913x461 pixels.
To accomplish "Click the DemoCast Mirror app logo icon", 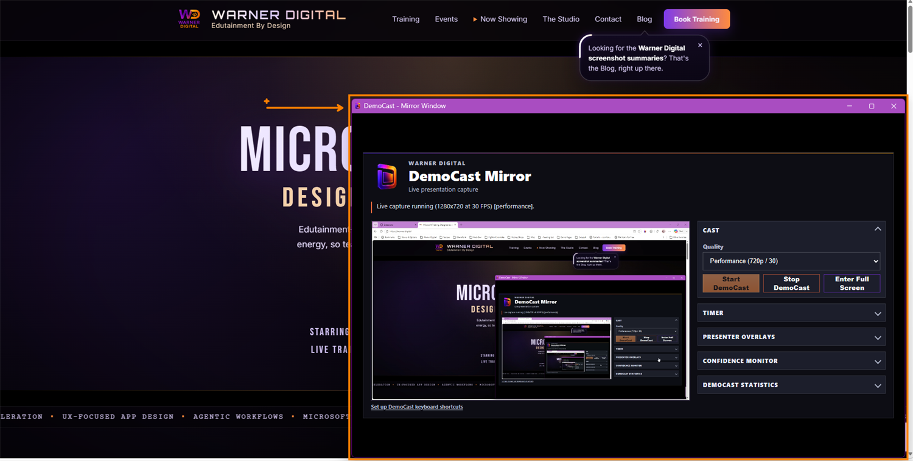I will click(387, 177).
